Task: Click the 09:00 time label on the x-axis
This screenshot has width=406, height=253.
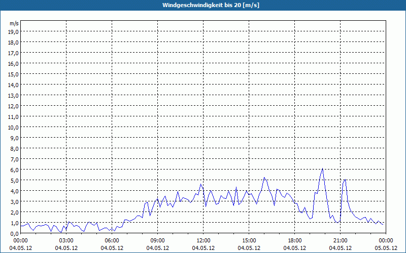Action: [x=158, y=241]
